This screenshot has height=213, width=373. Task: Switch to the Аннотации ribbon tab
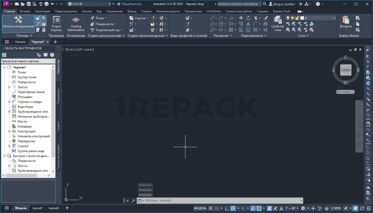coord(42,10)
